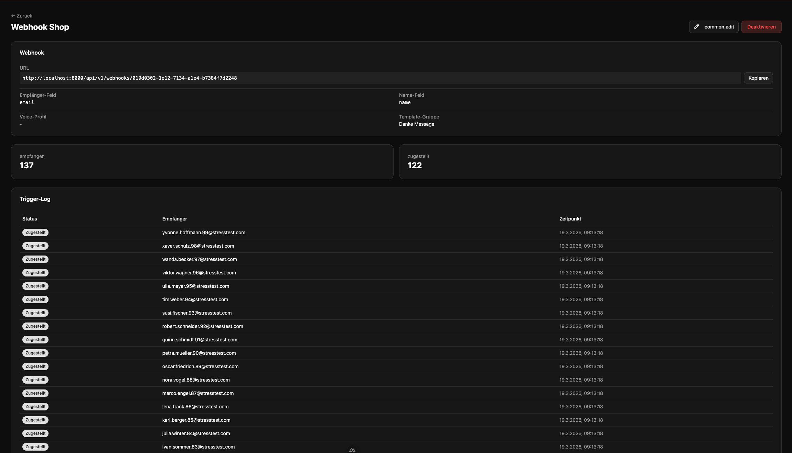Click the pencil edit icon
This screenshot has height=453, width=792.
coord(696,27)
